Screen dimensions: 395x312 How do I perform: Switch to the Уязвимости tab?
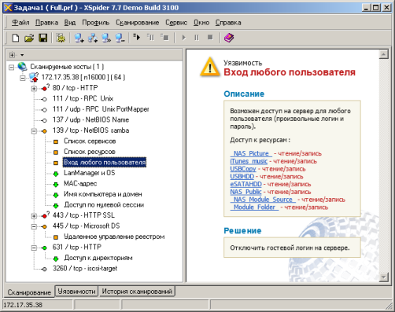coord(76,292)
